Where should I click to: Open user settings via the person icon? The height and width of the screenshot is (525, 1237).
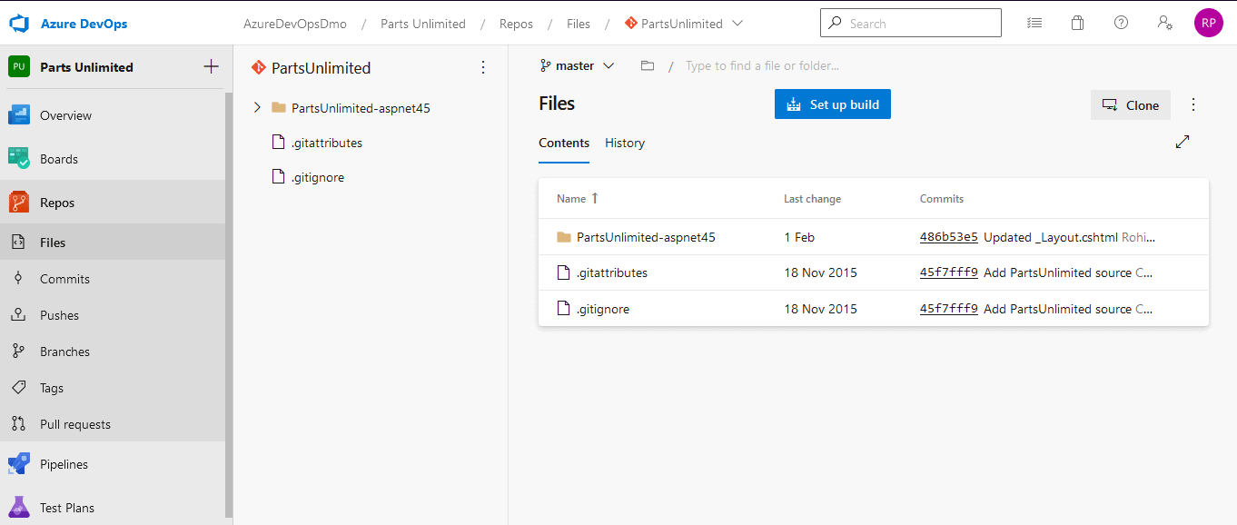1165,23
